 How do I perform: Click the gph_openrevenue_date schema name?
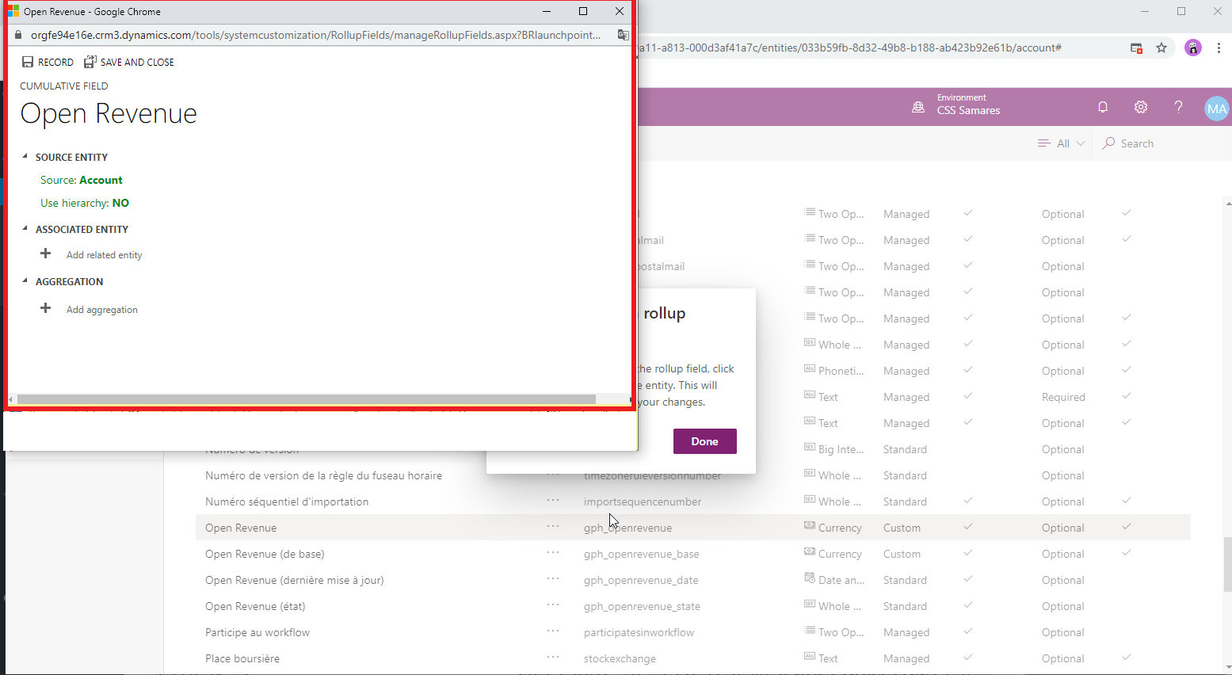tap(641, 580)
